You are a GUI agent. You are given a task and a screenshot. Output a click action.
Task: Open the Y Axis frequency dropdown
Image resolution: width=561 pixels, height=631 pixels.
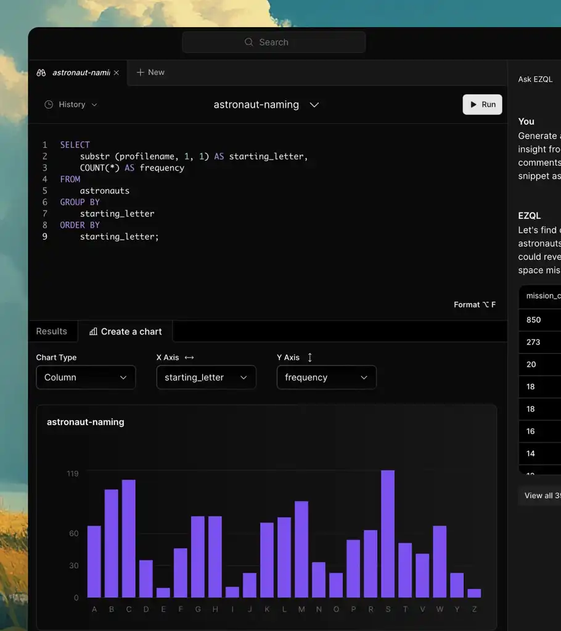[326, 377]
